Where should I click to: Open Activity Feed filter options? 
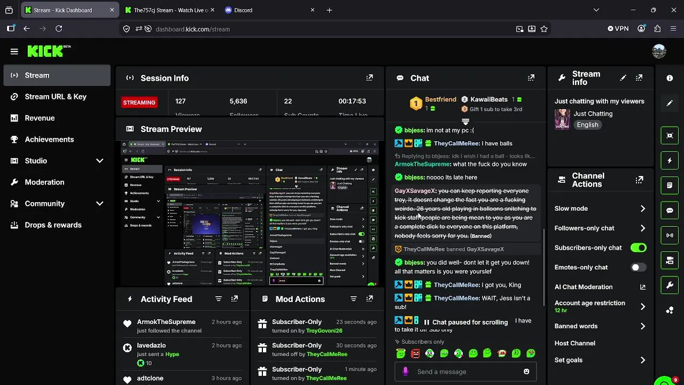pos(219,299)
